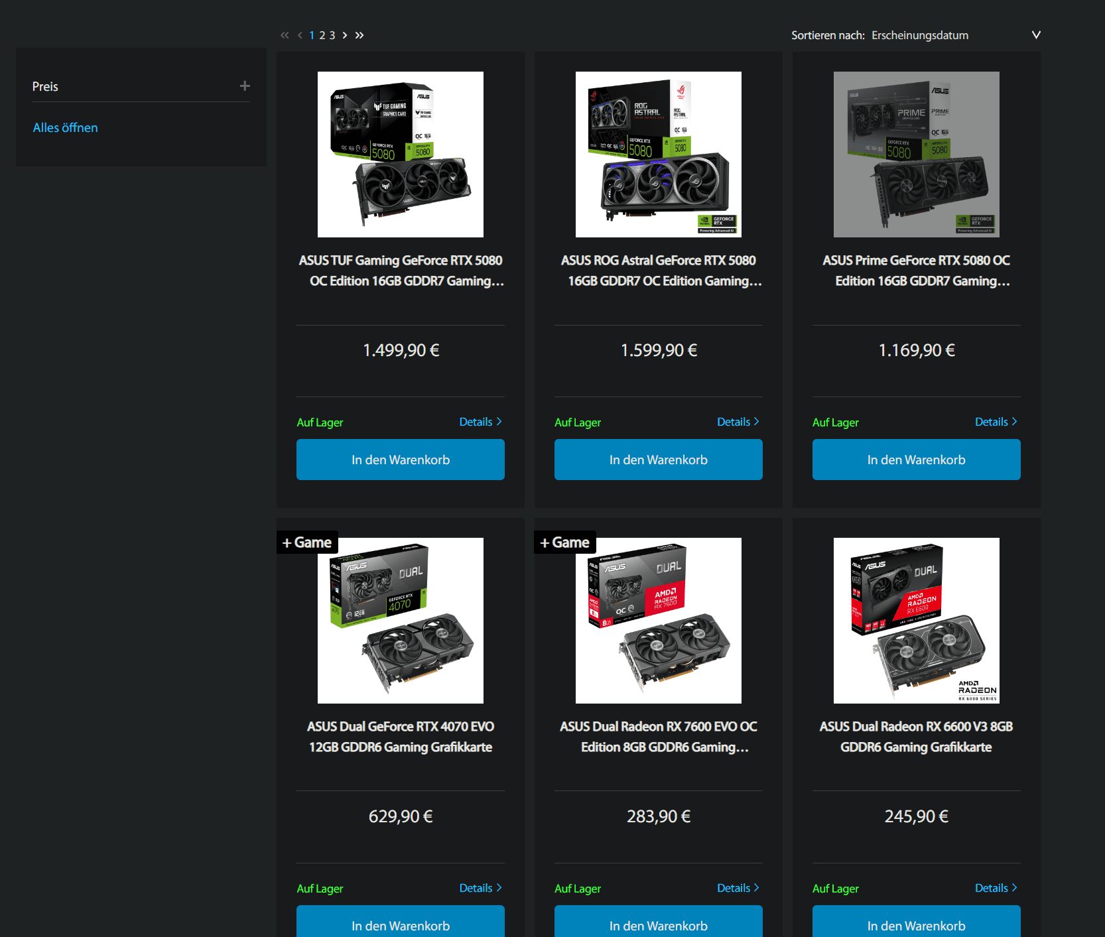Click previous page arrow in pagination
This screenshot has height=937, width=1105.
(x=300, y=35)
